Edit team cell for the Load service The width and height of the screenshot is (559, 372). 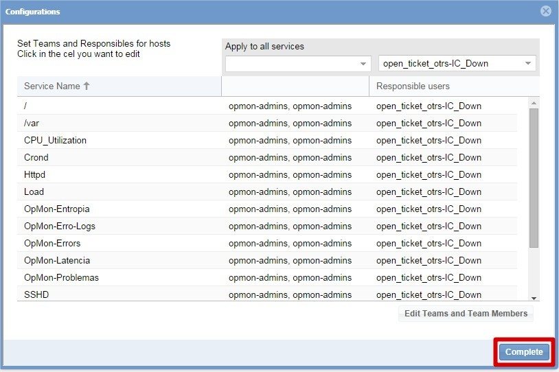tap(290, 192)
